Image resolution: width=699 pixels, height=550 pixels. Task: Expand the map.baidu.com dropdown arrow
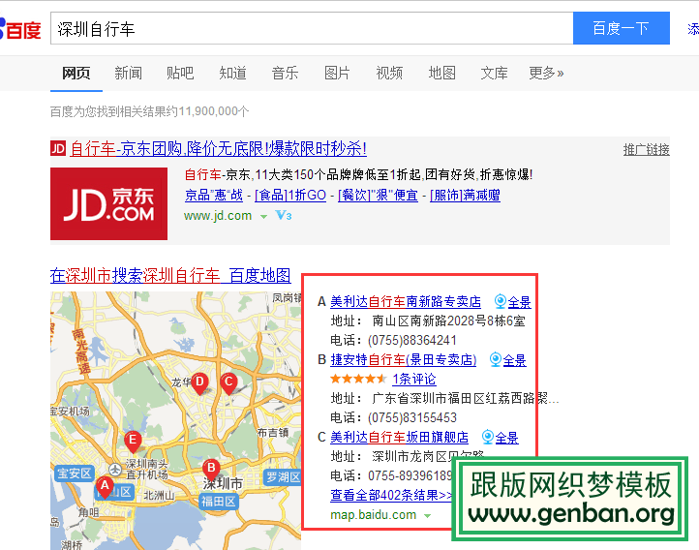point(428,516)
